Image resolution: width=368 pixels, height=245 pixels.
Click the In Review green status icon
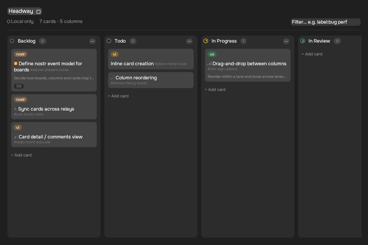[303, 41]
